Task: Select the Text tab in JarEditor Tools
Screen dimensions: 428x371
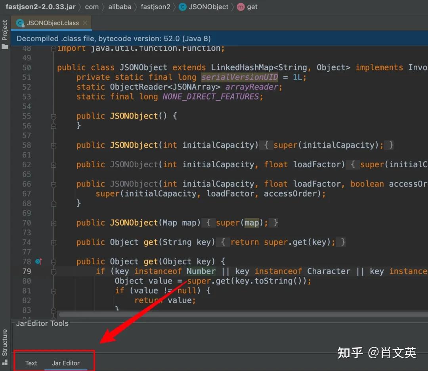Action: tap(31, 363)
